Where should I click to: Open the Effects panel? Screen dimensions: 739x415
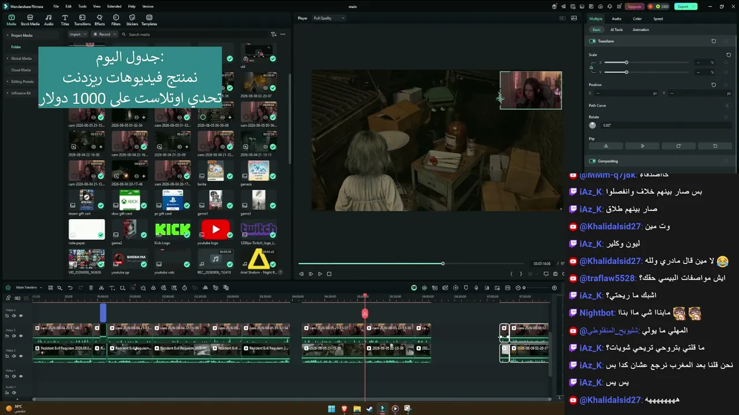coord(100,20)
